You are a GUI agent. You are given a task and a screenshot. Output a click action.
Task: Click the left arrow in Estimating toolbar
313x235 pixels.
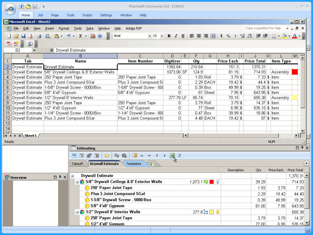click(x=157, y=155)
